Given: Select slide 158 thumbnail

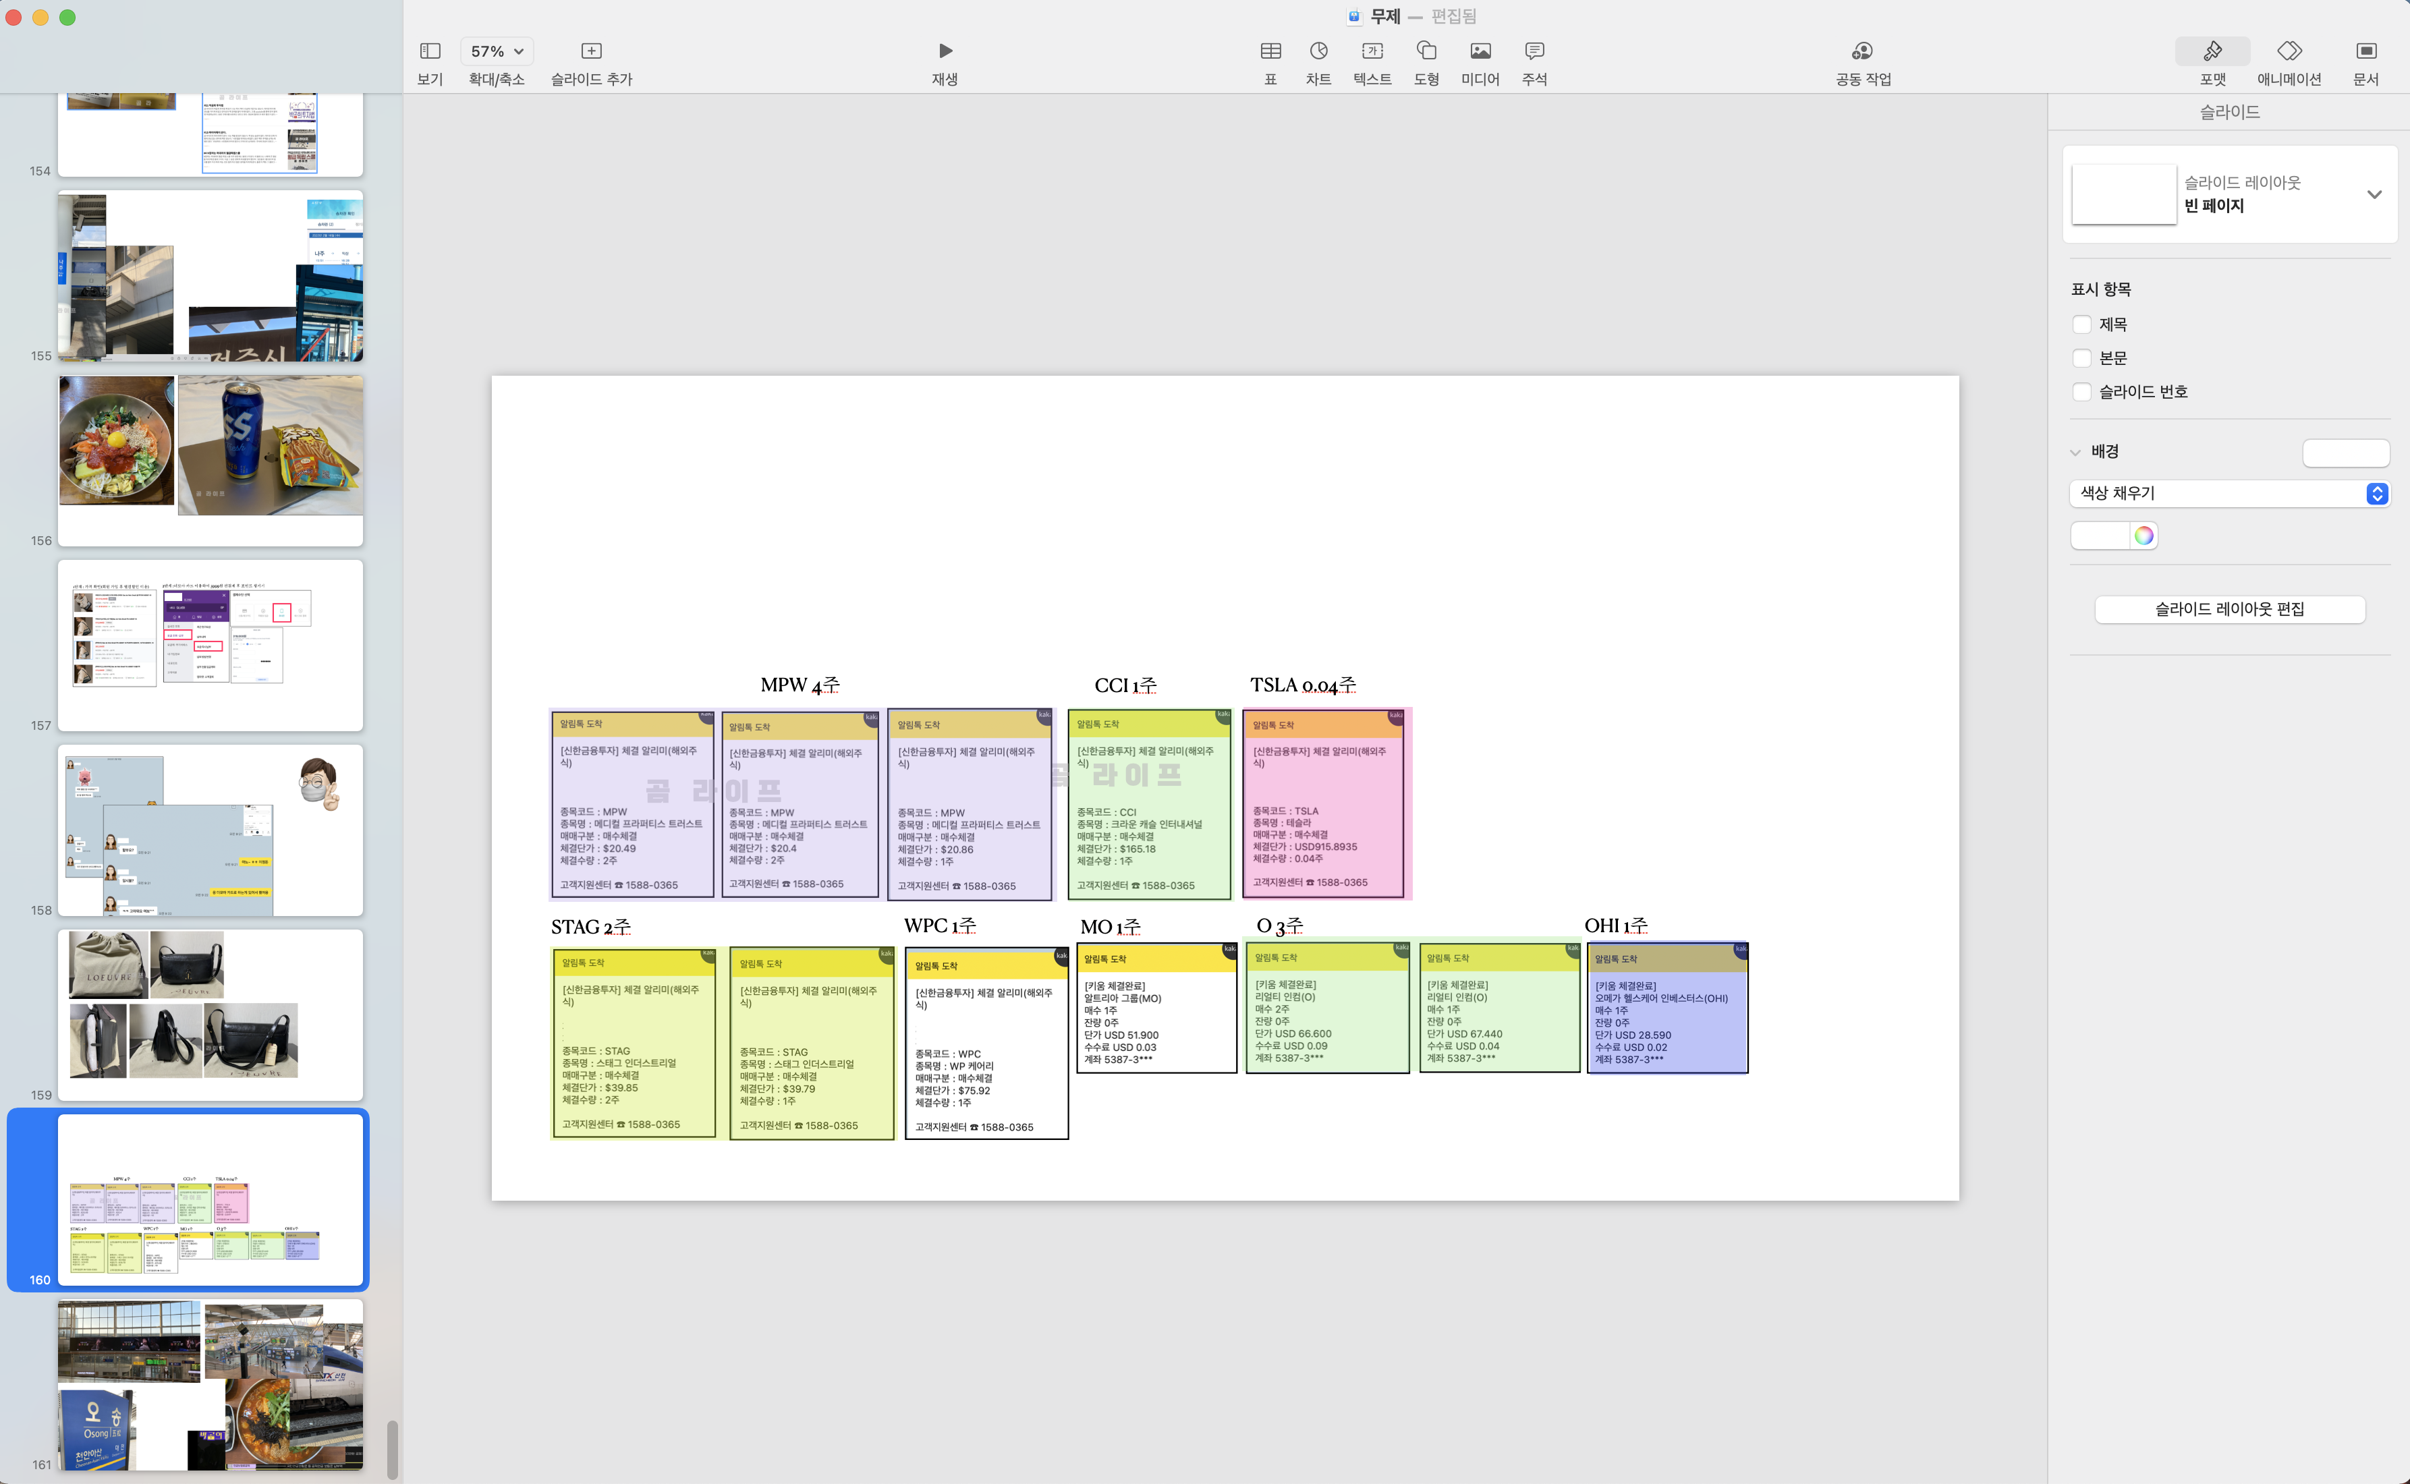Looking at the screenshot, I should [210, 829].
